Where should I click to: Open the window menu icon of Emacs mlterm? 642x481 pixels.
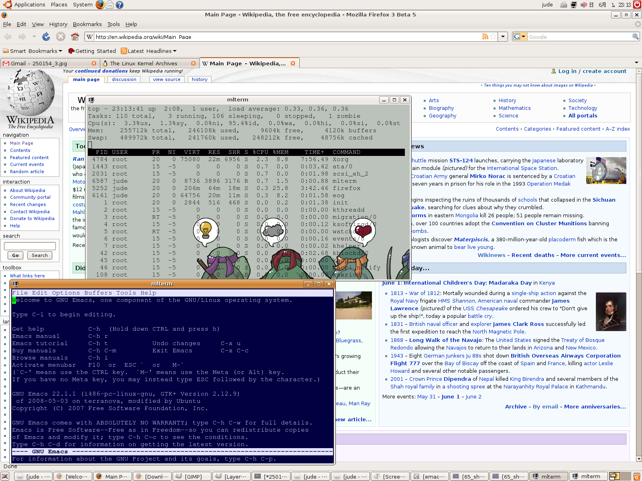[15, 284]
